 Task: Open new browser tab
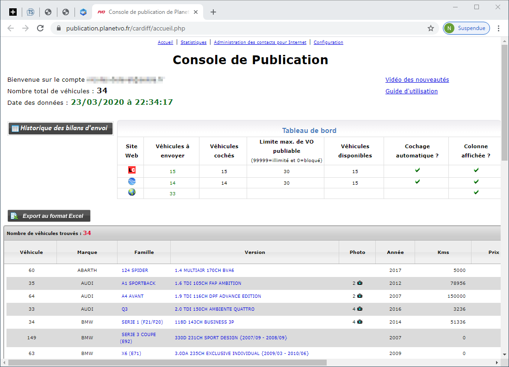(x=213, y=12)
